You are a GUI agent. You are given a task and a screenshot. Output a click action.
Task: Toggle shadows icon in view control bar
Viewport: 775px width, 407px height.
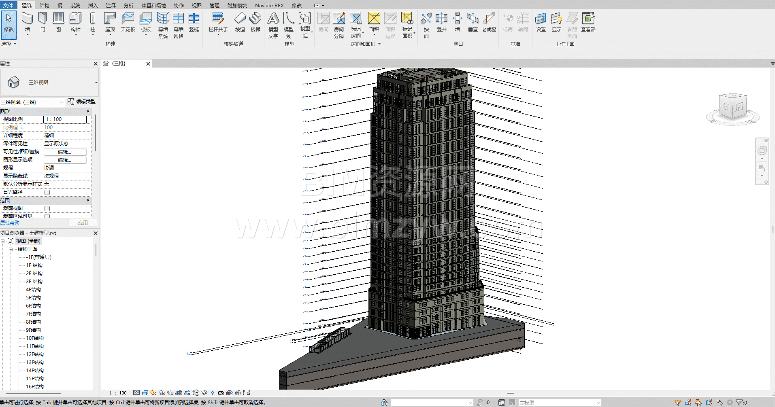(x=162, y=393)
